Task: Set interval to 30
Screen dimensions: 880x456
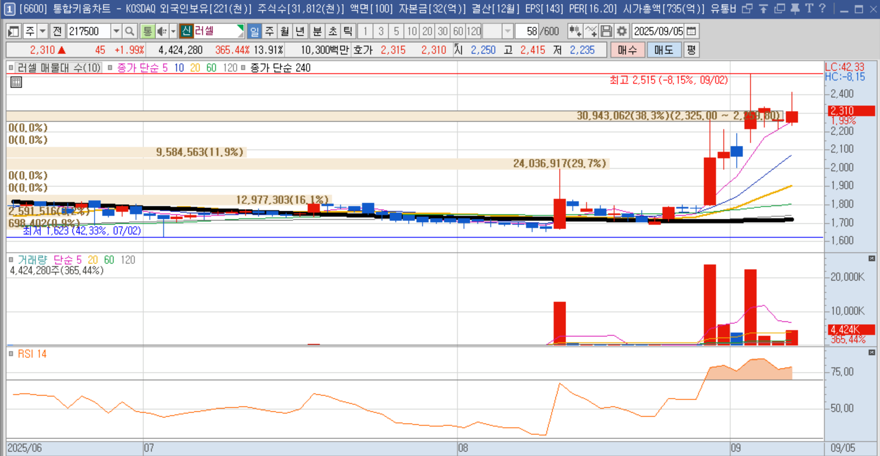Action: pyautogui.click(x=443, y=31)
